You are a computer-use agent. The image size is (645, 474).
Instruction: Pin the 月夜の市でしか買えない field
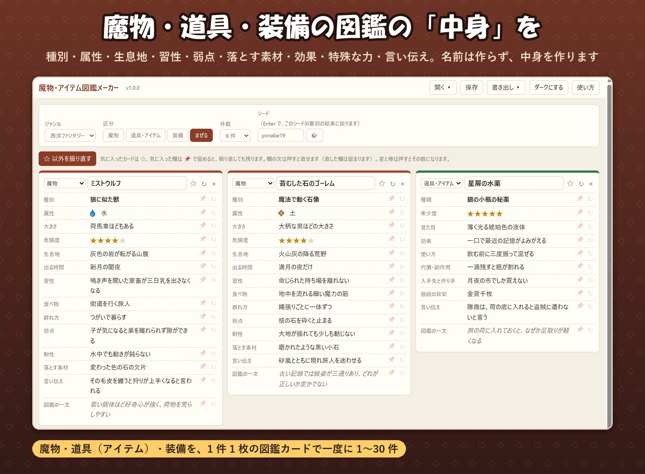click(580, 280)
